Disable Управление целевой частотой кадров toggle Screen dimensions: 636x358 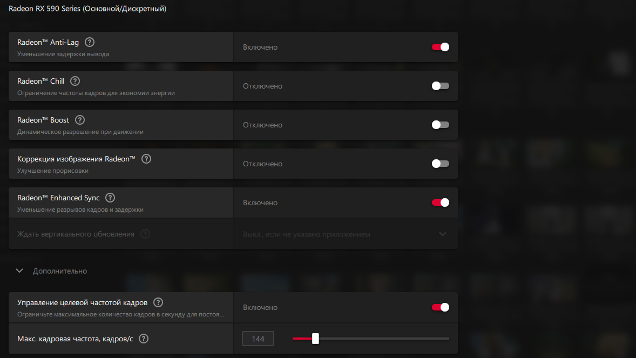coord(441,307)
